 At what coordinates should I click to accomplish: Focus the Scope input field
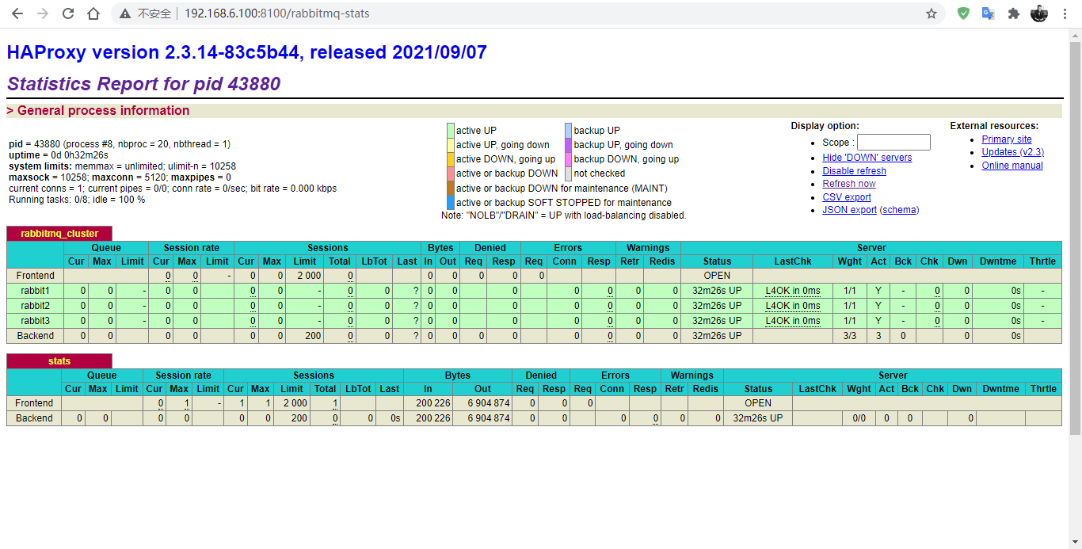(x=893, y=143)
